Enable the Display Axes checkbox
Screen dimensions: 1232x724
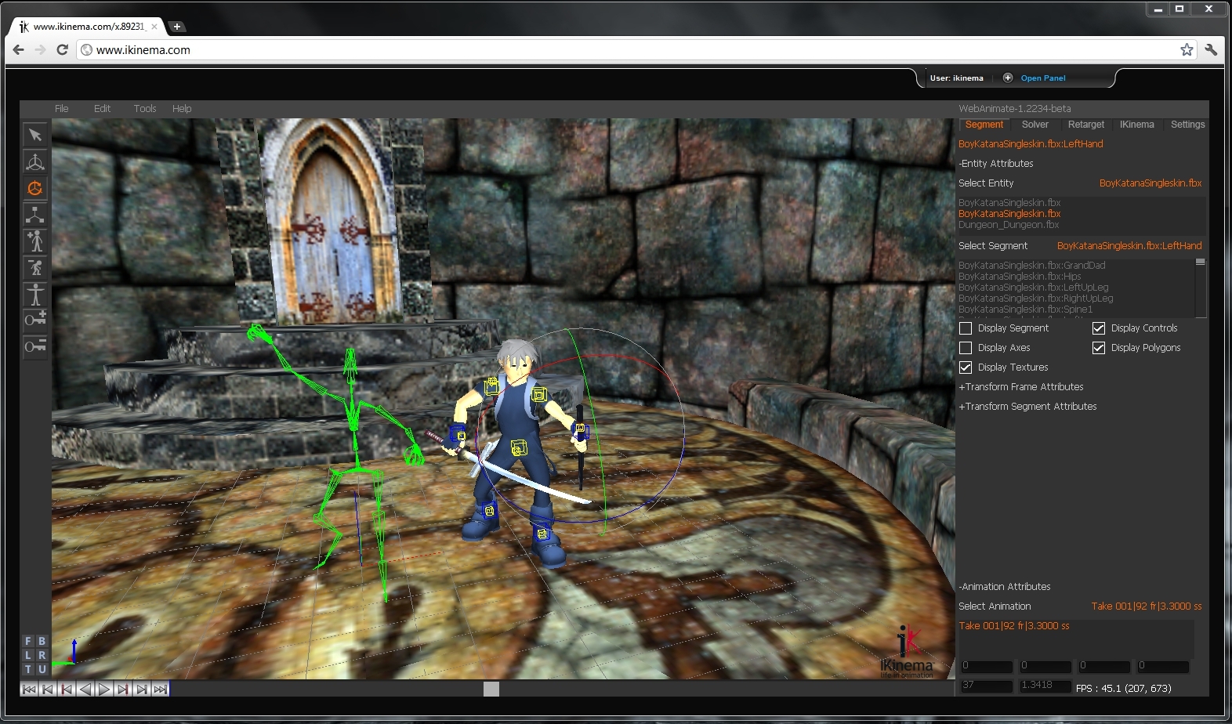coord(966,348)
